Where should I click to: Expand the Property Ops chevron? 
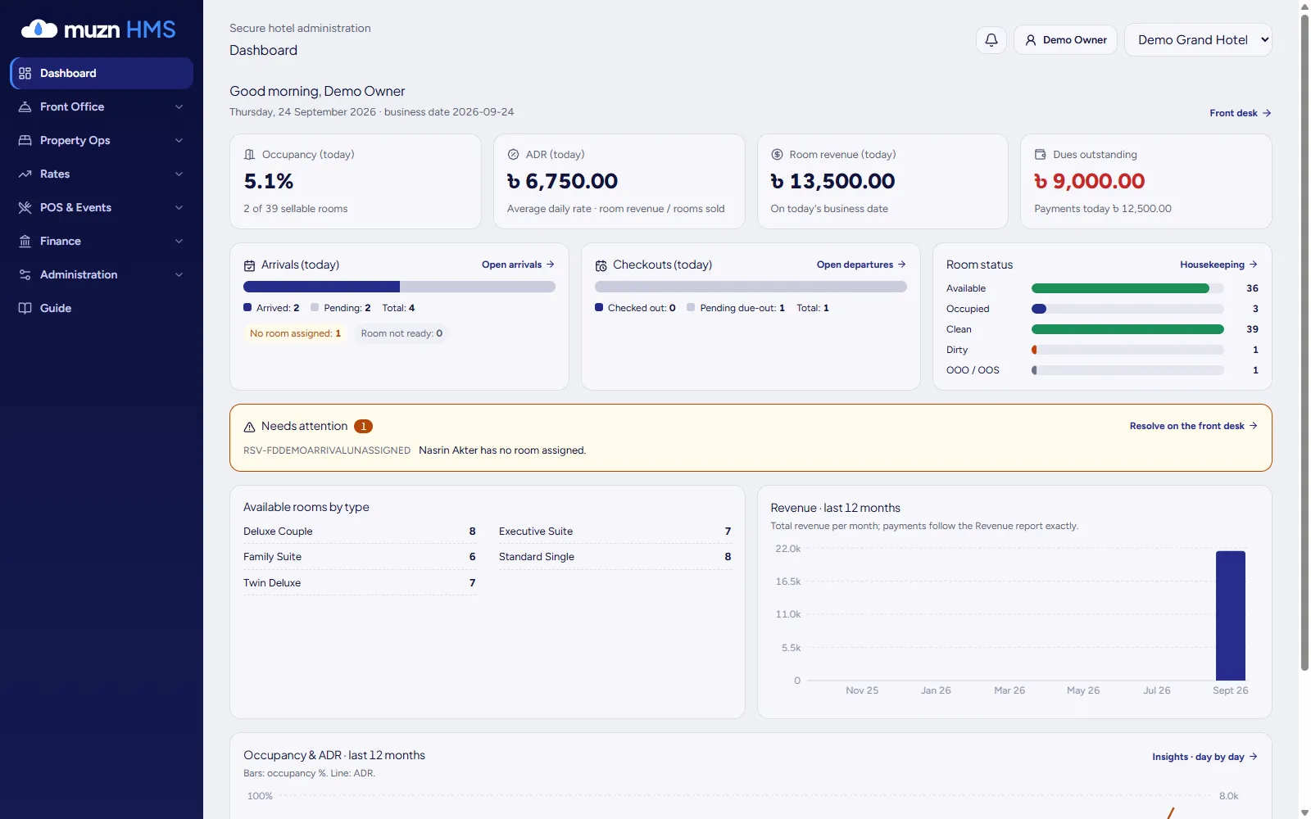point(179,140)
